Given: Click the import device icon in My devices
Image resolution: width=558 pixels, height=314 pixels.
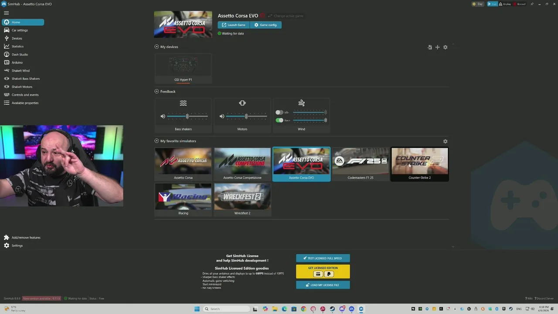Looking at the screenshot, I should coord(430,47).
